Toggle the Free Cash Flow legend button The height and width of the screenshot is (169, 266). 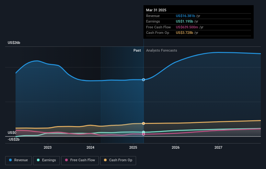[x=80, y=160]
